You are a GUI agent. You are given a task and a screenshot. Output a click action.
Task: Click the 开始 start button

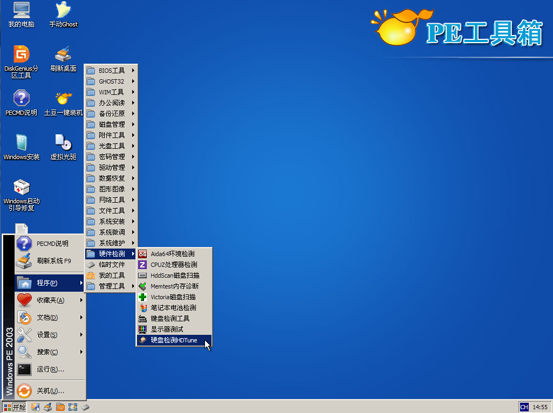coord(15,408)
